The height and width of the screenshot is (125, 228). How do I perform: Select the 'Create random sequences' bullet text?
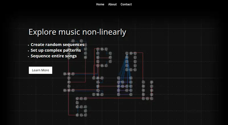coord(58,45)
